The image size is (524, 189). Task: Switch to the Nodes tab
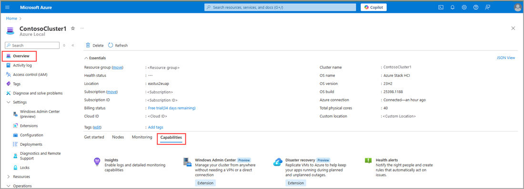coord(118,137)
